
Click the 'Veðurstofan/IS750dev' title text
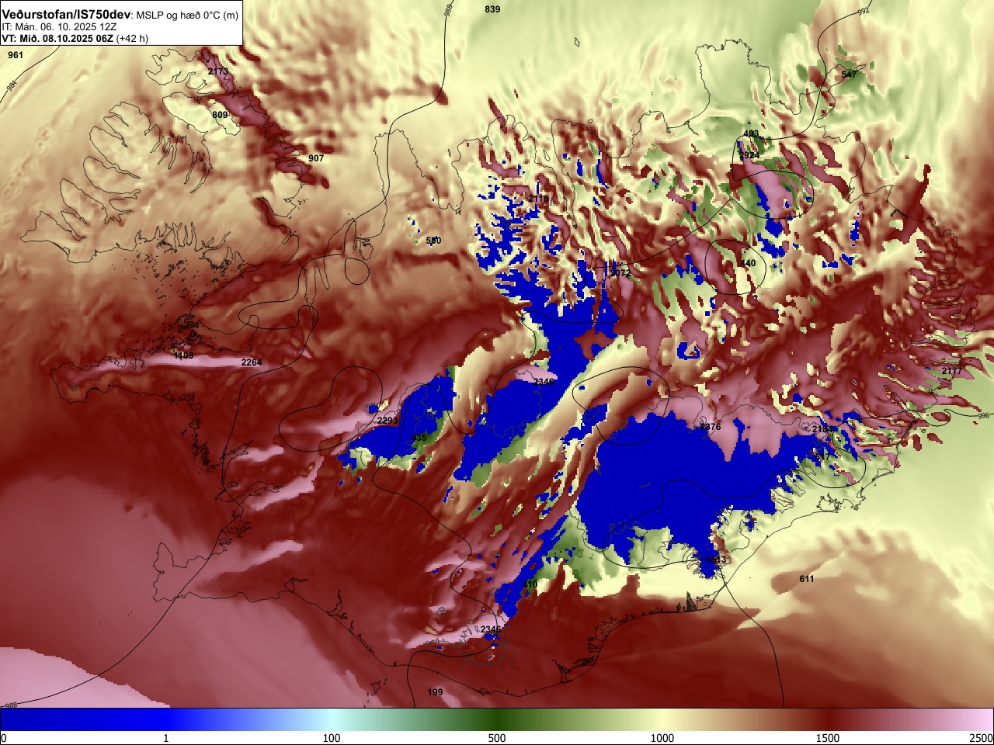[67, 14]
